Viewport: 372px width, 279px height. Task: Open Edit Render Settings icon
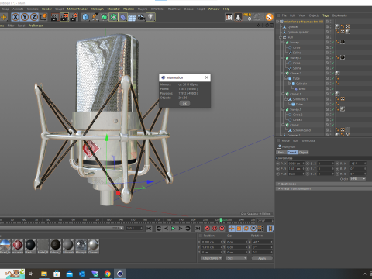[x=74, y=17]
